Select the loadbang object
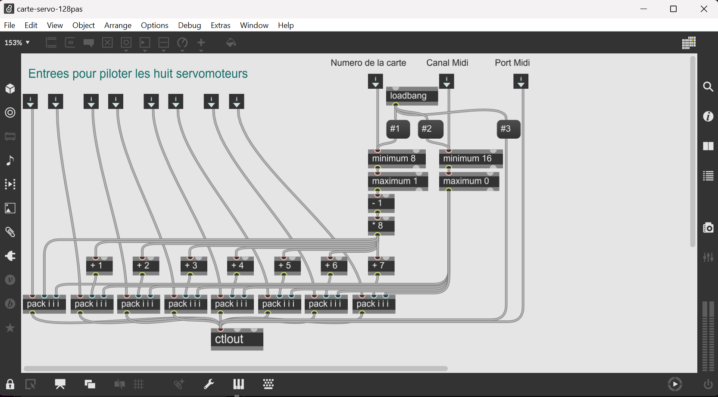Screen dimensions: 718x397 coord(412,96)
